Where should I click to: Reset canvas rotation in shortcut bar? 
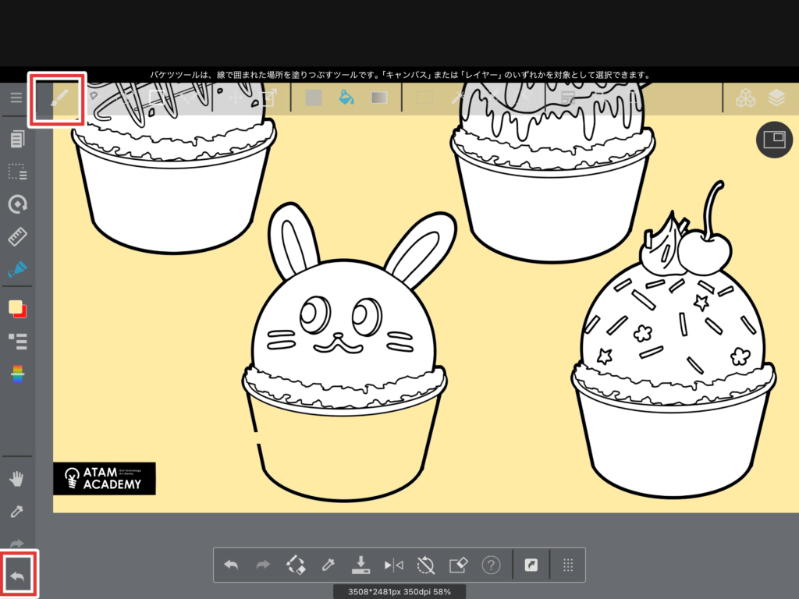(425, 565)
